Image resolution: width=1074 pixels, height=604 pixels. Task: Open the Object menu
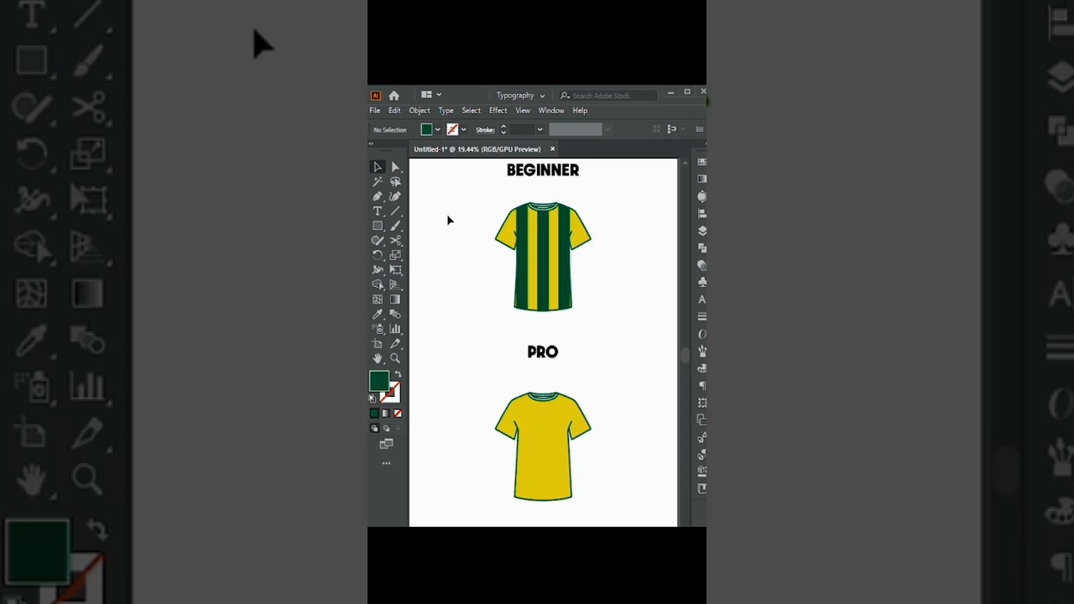click(420, 111)
